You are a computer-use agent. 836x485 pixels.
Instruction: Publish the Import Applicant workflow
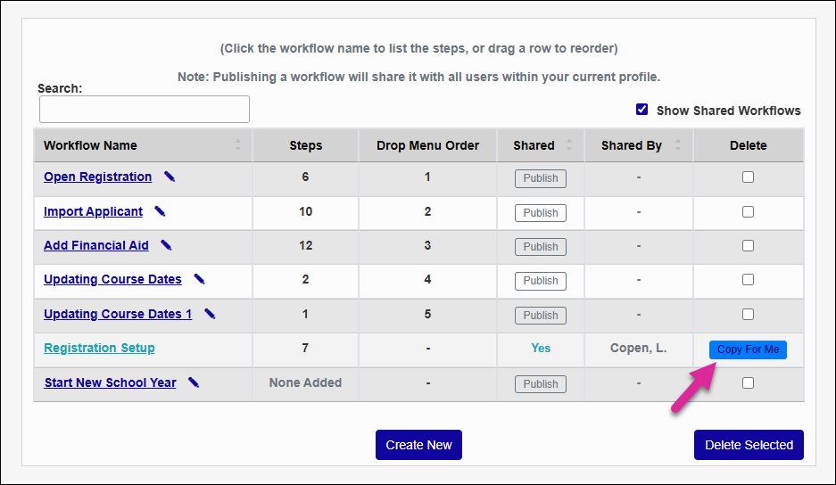coord(541,213)
